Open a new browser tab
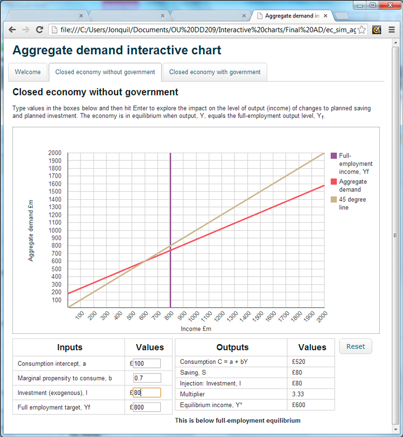 click(342, 15)
